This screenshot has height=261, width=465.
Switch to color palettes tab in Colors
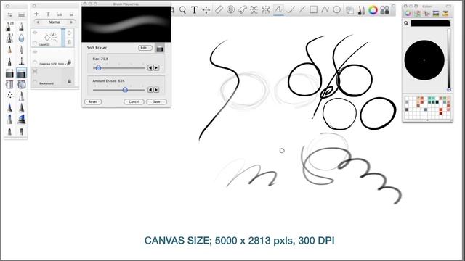[426, 13]
